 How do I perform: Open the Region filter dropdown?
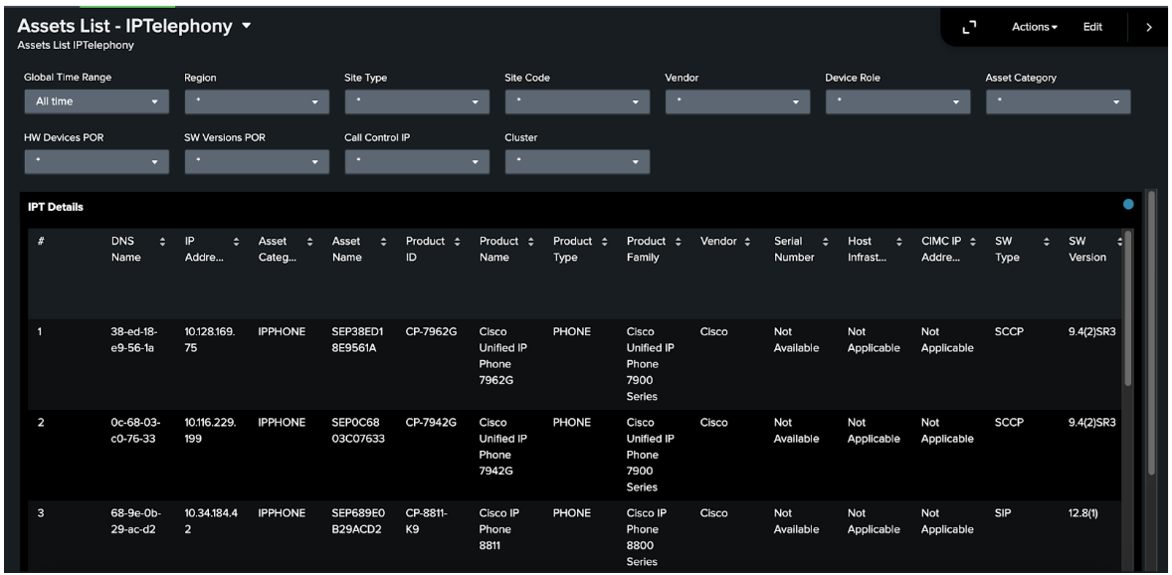257,102
